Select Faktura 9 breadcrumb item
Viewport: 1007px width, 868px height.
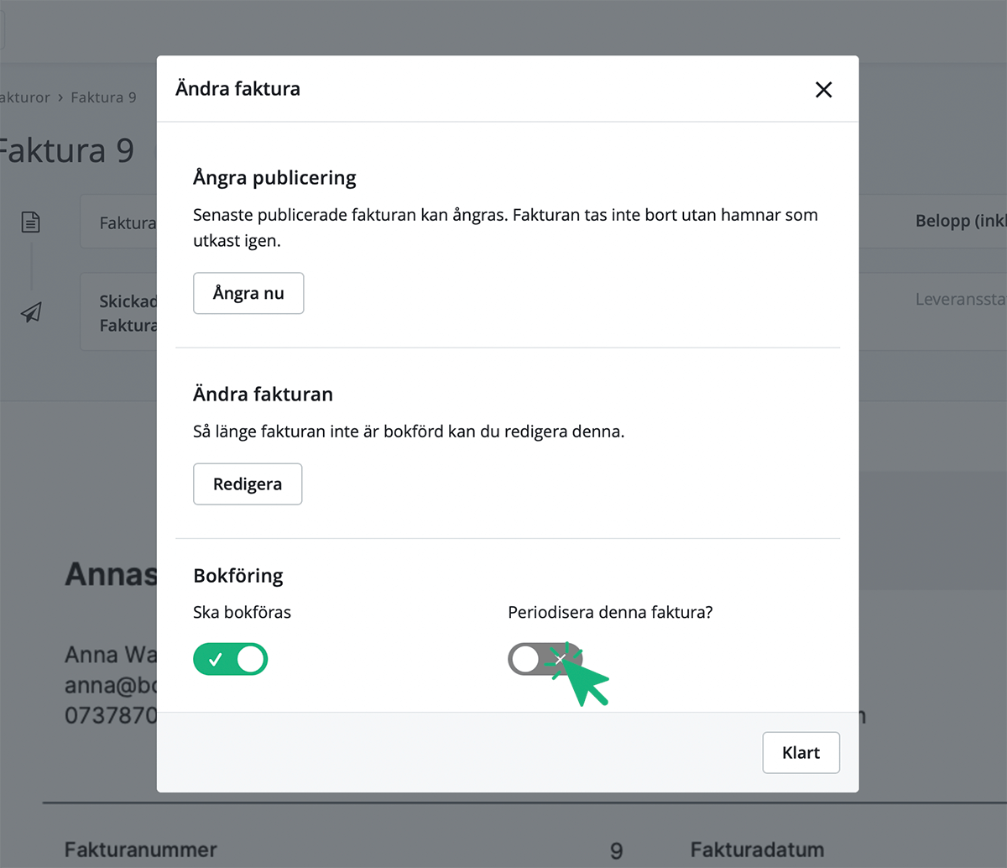click(x=103, y=97)
